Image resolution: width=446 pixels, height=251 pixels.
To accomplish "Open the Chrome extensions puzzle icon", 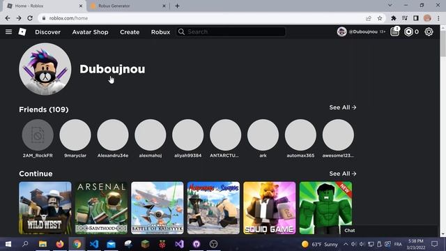I will click(x=394, y=18).
